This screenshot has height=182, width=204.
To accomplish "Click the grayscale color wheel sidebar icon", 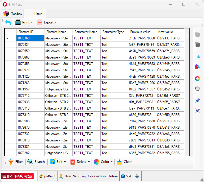I will point(198,89).
